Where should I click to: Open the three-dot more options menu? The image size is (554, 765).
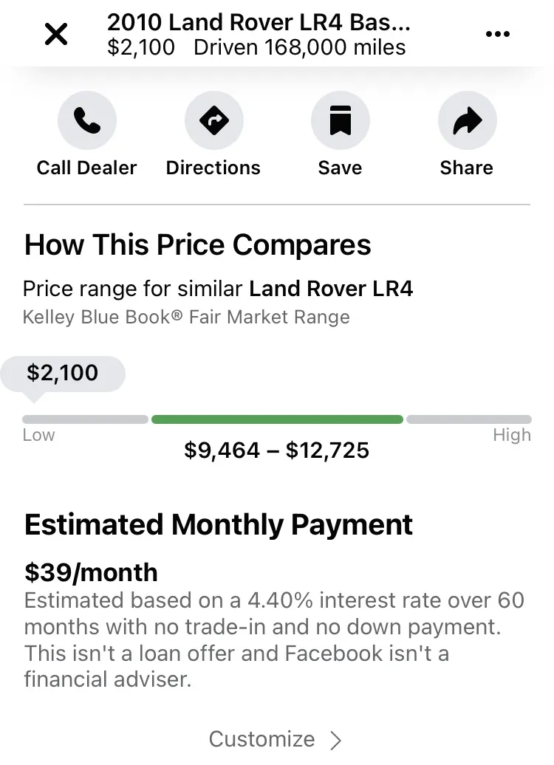click(498, 34)
